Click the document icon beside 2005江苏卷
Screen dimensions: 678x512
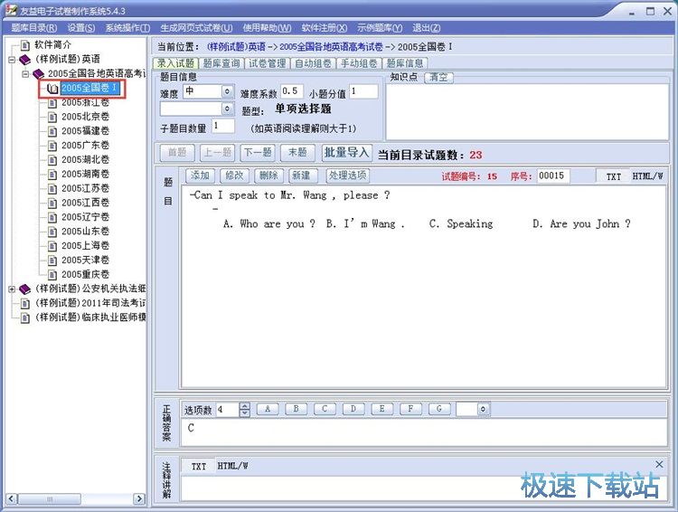pos(52,189)
